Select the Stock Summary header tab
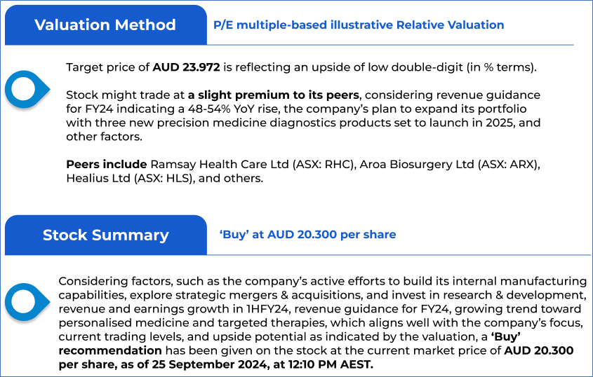Image resolution: width=593 pixels, height=377 pixels. [105, 235]
